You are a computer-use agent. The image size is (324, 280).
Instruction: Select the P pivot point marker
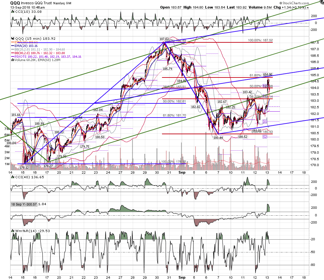265,111
